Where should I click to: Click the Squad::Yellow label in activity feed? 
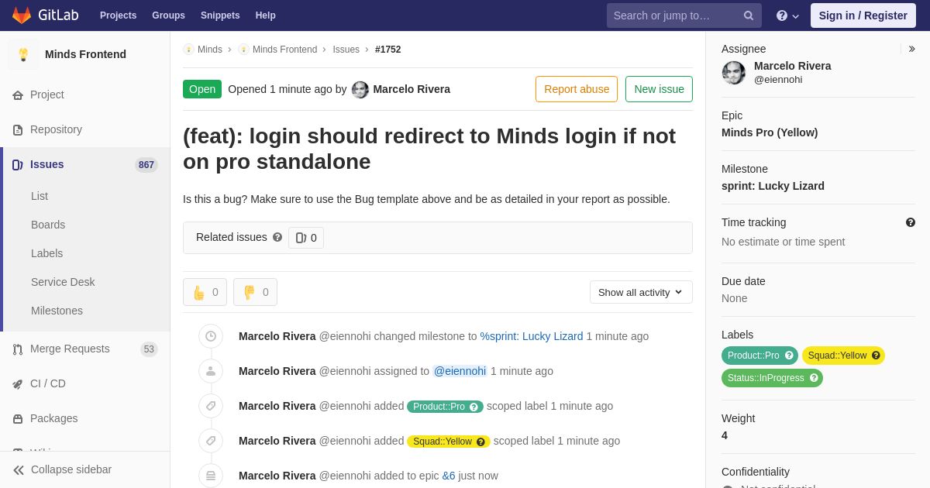pyautogui.click(x=449, y=442)
